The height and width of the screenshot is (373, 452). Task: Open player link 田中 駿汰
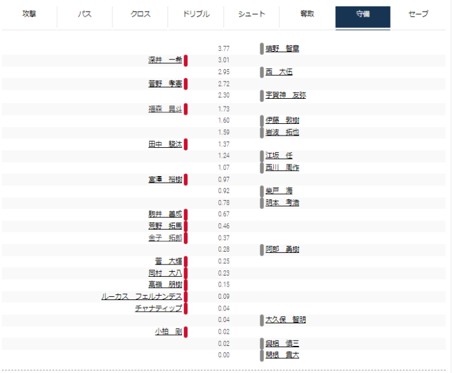(x=165, y=144)
